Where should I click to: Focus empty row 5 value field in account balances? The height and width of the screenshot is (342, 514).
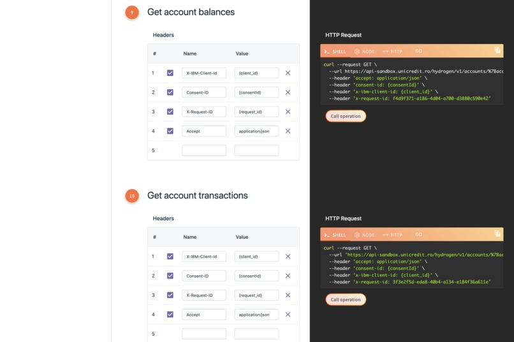(256, 150)
